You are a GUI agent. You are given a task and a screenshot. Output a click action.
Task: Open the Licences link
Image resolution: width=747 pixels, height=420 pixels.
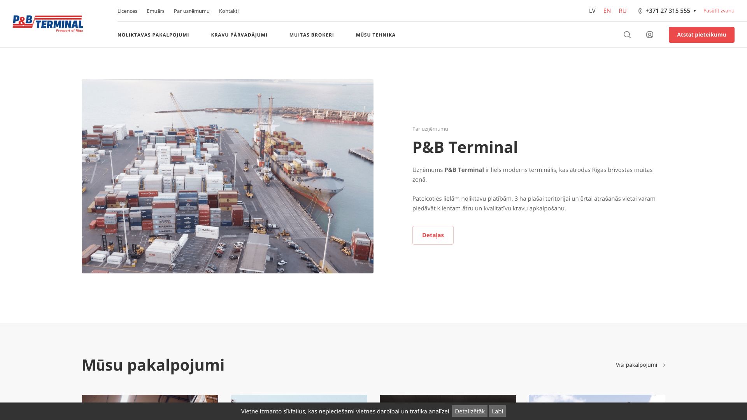[127, 11]
